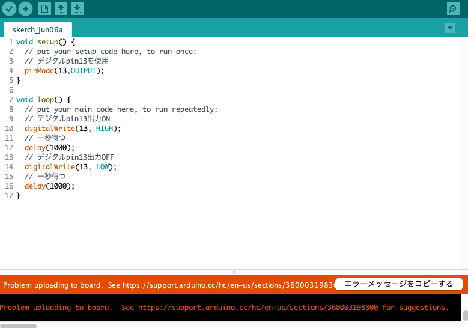468x328 pixels.
Task: Open the Serial Monitor magnifier icon
Action: pos(453,8)
